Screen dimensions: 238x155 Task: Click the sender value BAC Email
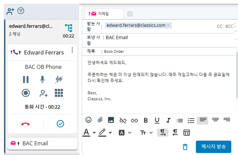(x=117, y=37)
